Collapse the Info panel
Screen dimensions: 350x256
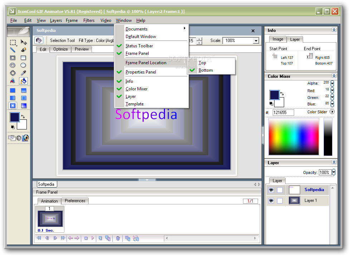334,30
